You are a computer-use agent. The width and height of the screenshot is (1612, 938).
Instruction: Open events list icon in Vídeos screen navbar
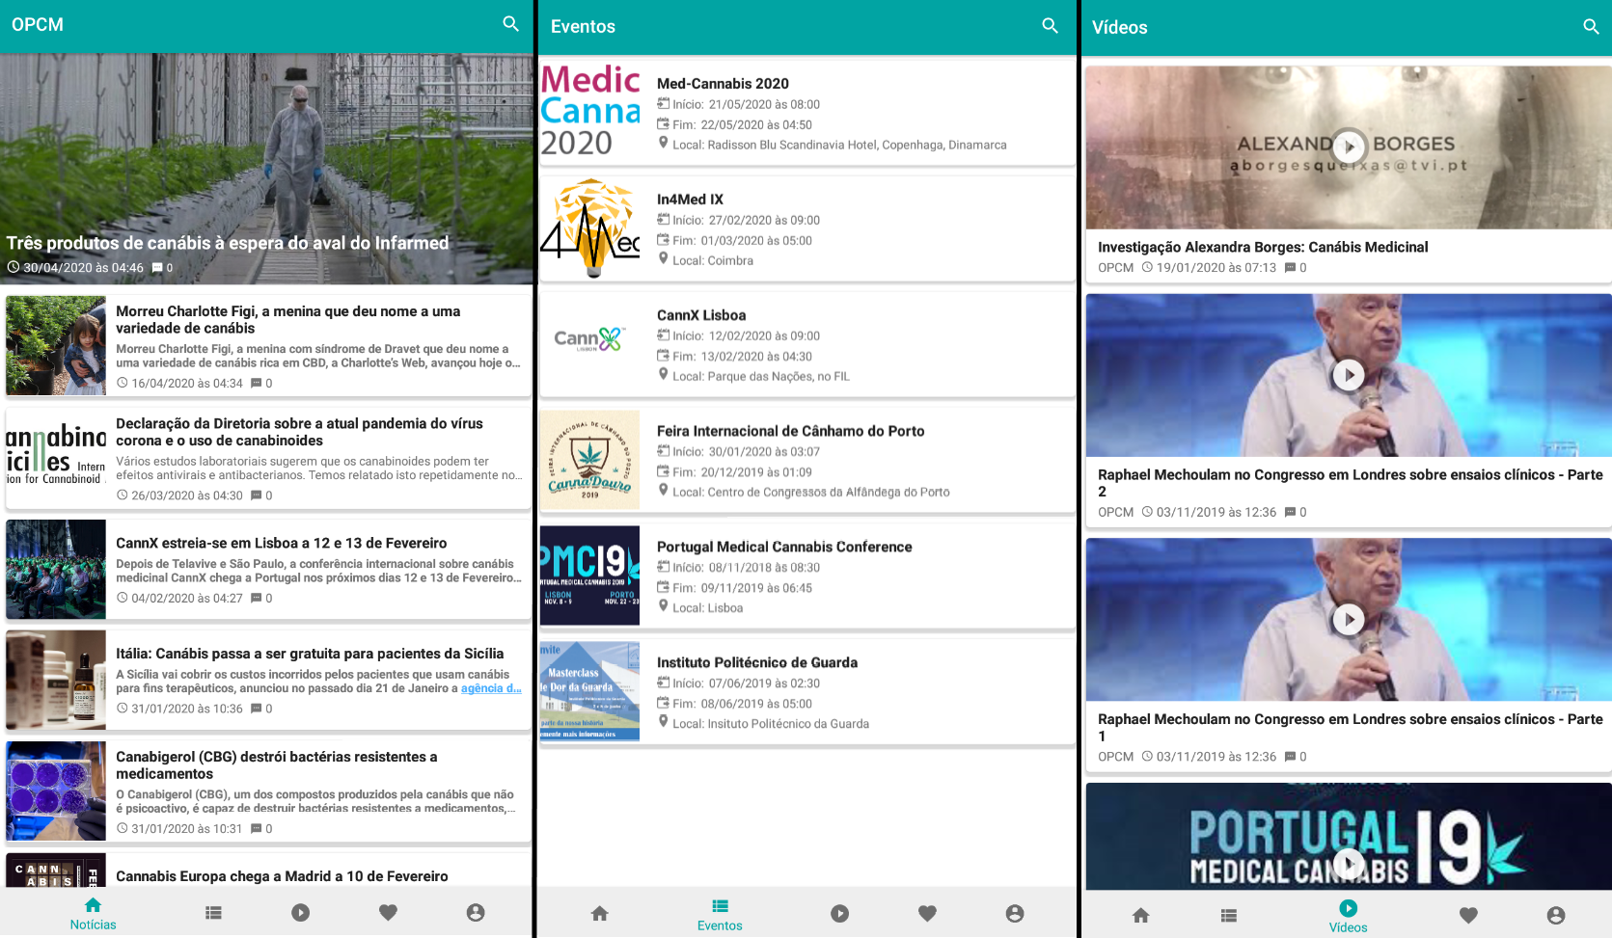coord(1229,915)
